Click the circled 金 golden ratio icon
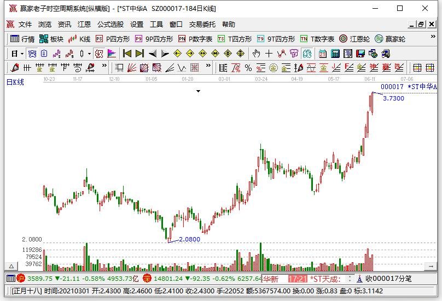 (273, 68)
